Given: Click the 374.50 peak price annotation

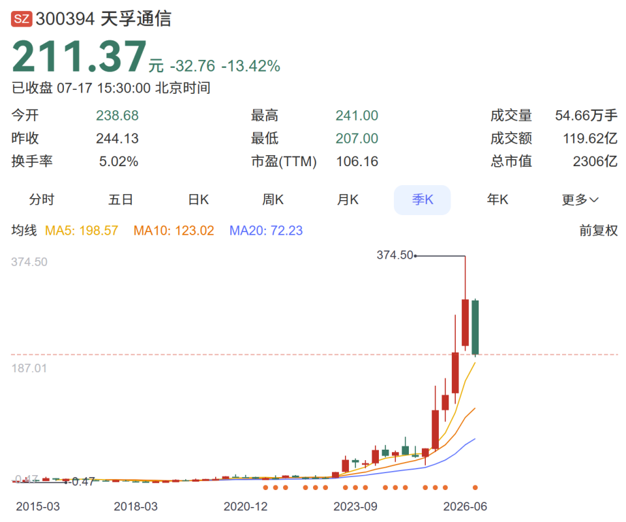Looking at the screenshot, I should (x=395, y=255).
